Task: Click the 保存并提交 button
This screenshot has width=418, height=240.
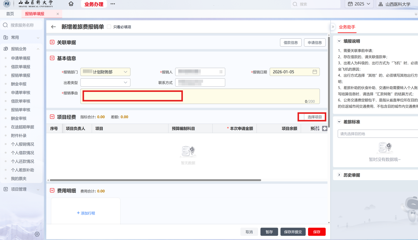Action: point(293,232)
